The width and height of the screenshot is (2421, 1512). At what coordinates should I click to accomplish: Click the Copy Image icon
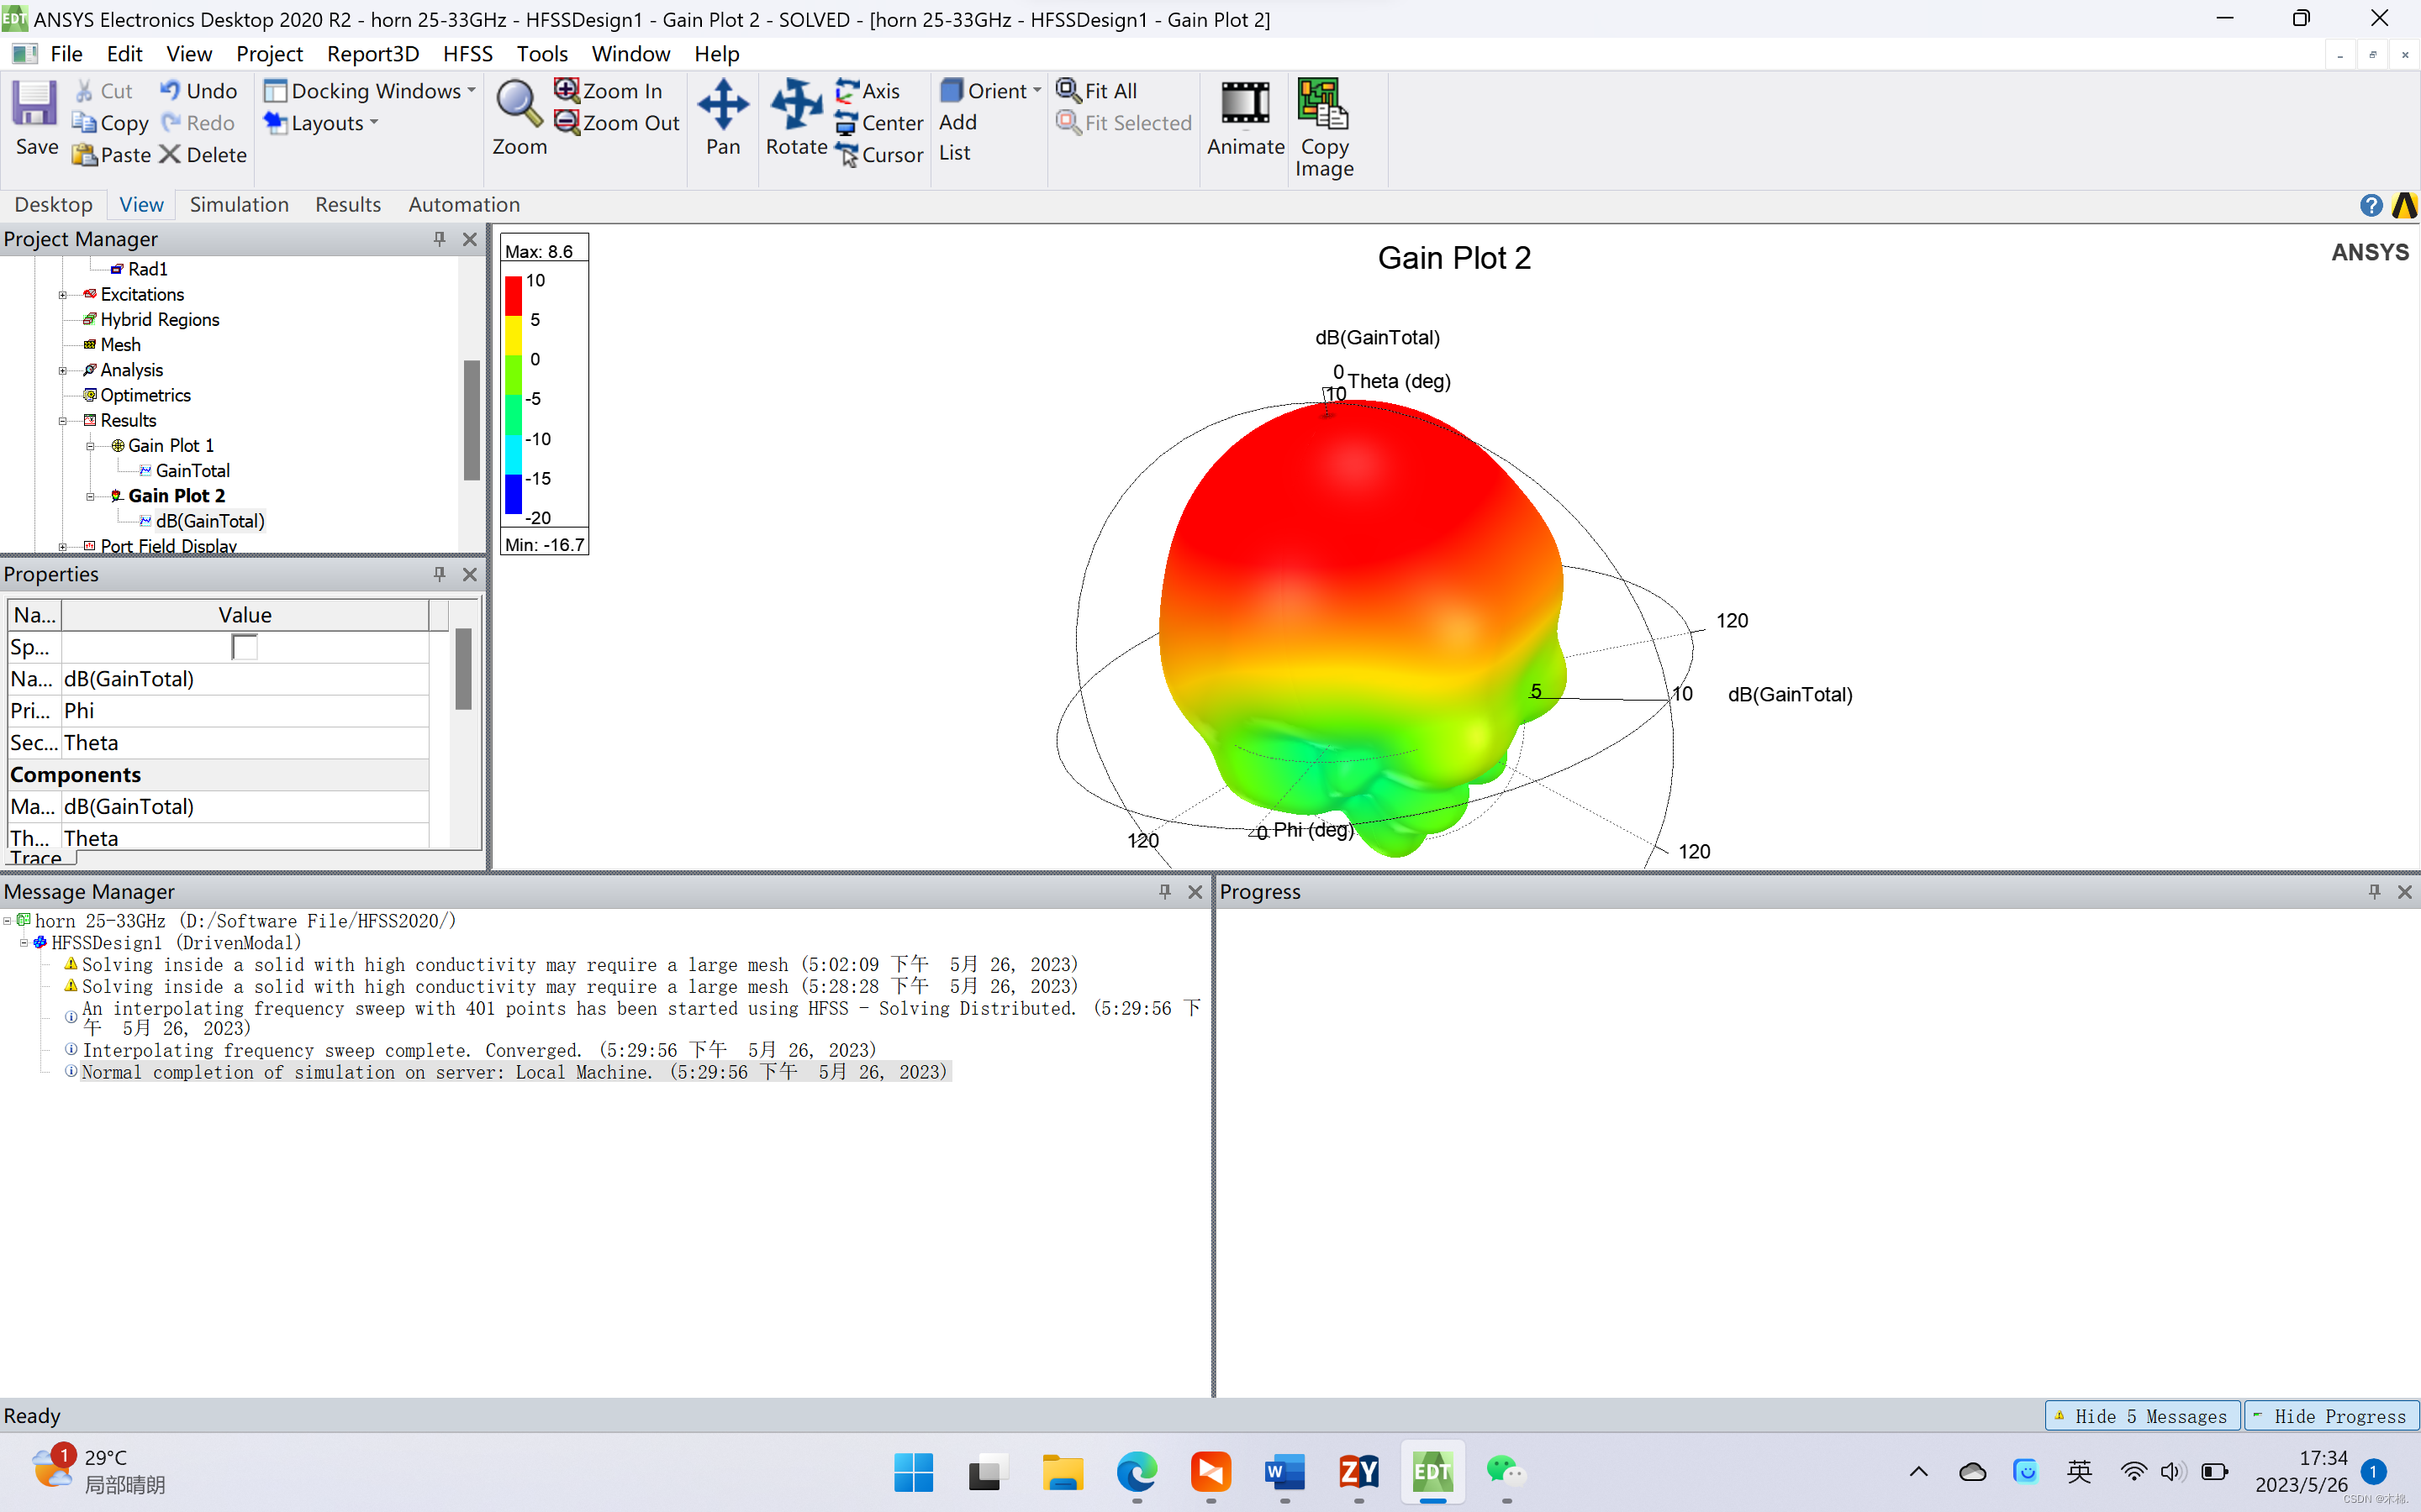(x=1323, y=104)
